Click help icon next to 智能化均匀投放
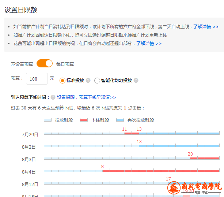 click(136, 81)
